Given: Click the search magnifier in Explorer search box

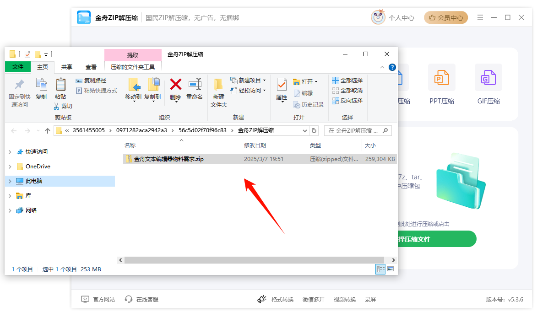Looking at the screenshot, I should click(385, 131).
